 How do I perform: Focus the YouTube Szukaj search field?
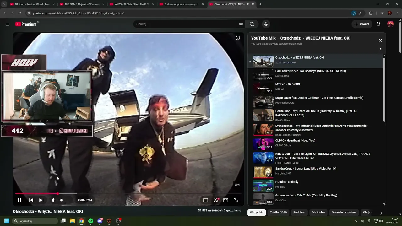(x=187, y=24)
